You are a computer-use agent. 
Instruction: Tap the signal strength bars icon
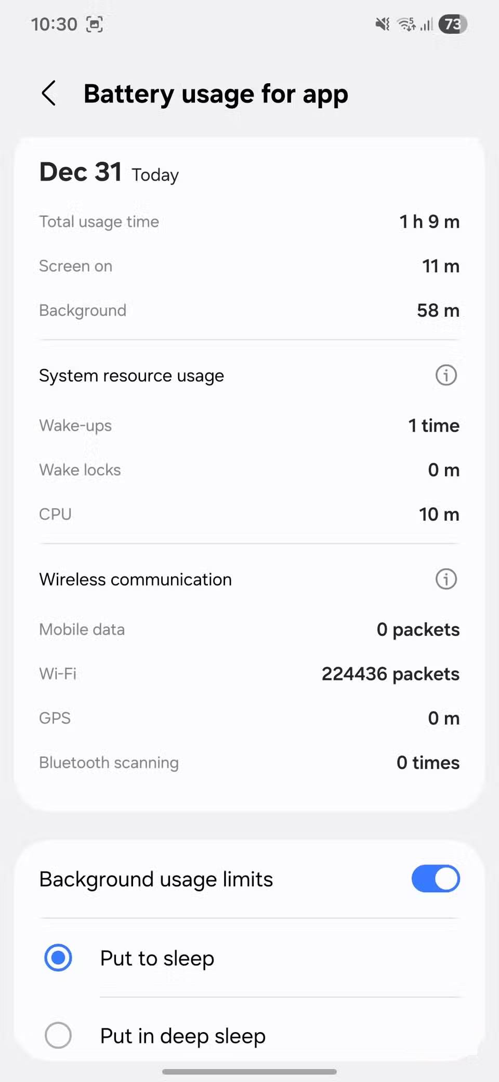tap(427, 24)
